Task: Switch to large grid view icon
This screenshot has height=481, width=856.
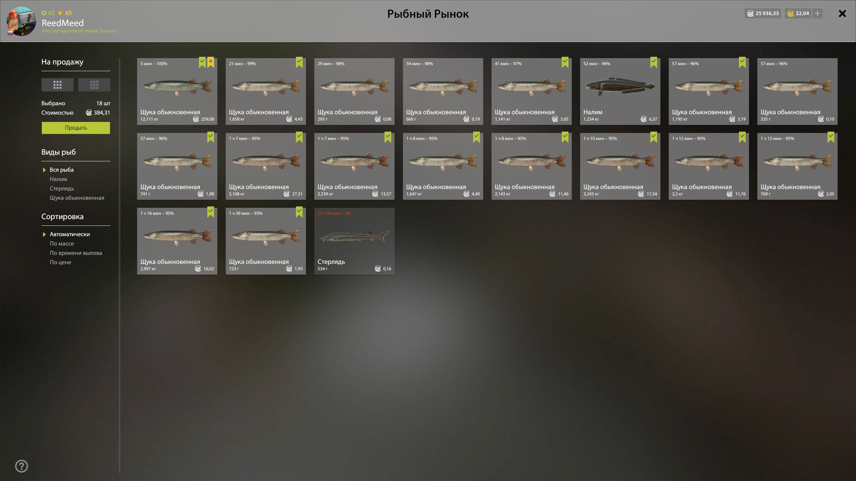Action: pos(57,85)
